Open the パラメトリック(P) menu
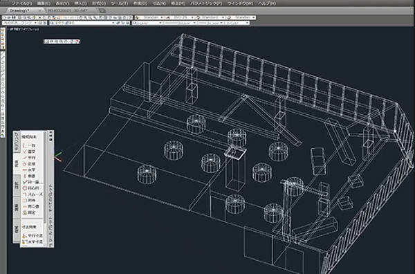 206,3
